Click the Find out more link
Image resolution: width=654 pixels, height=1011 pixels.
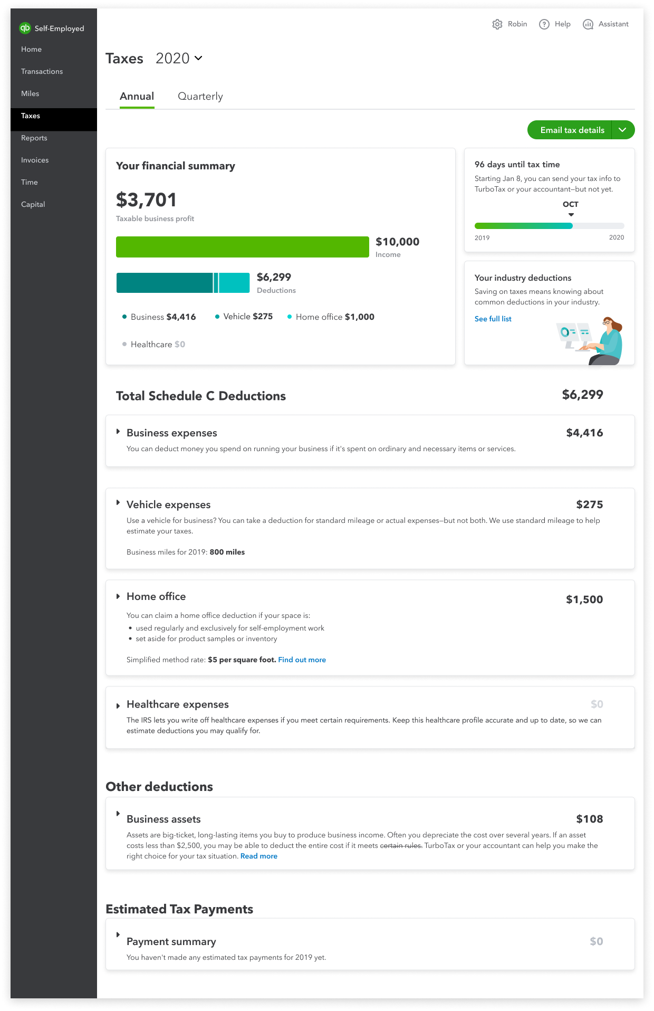click(302, 660)
